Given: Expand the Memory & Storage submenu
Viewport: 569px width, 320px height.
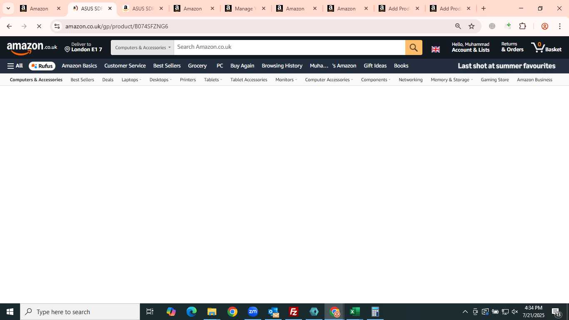Looking at the screenshot, I should click(452, 80).
